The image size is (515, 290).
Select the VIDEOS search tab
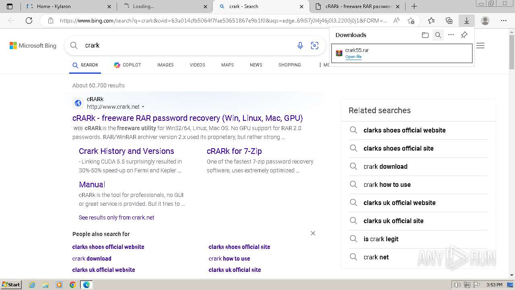click(x=198, y=65)
